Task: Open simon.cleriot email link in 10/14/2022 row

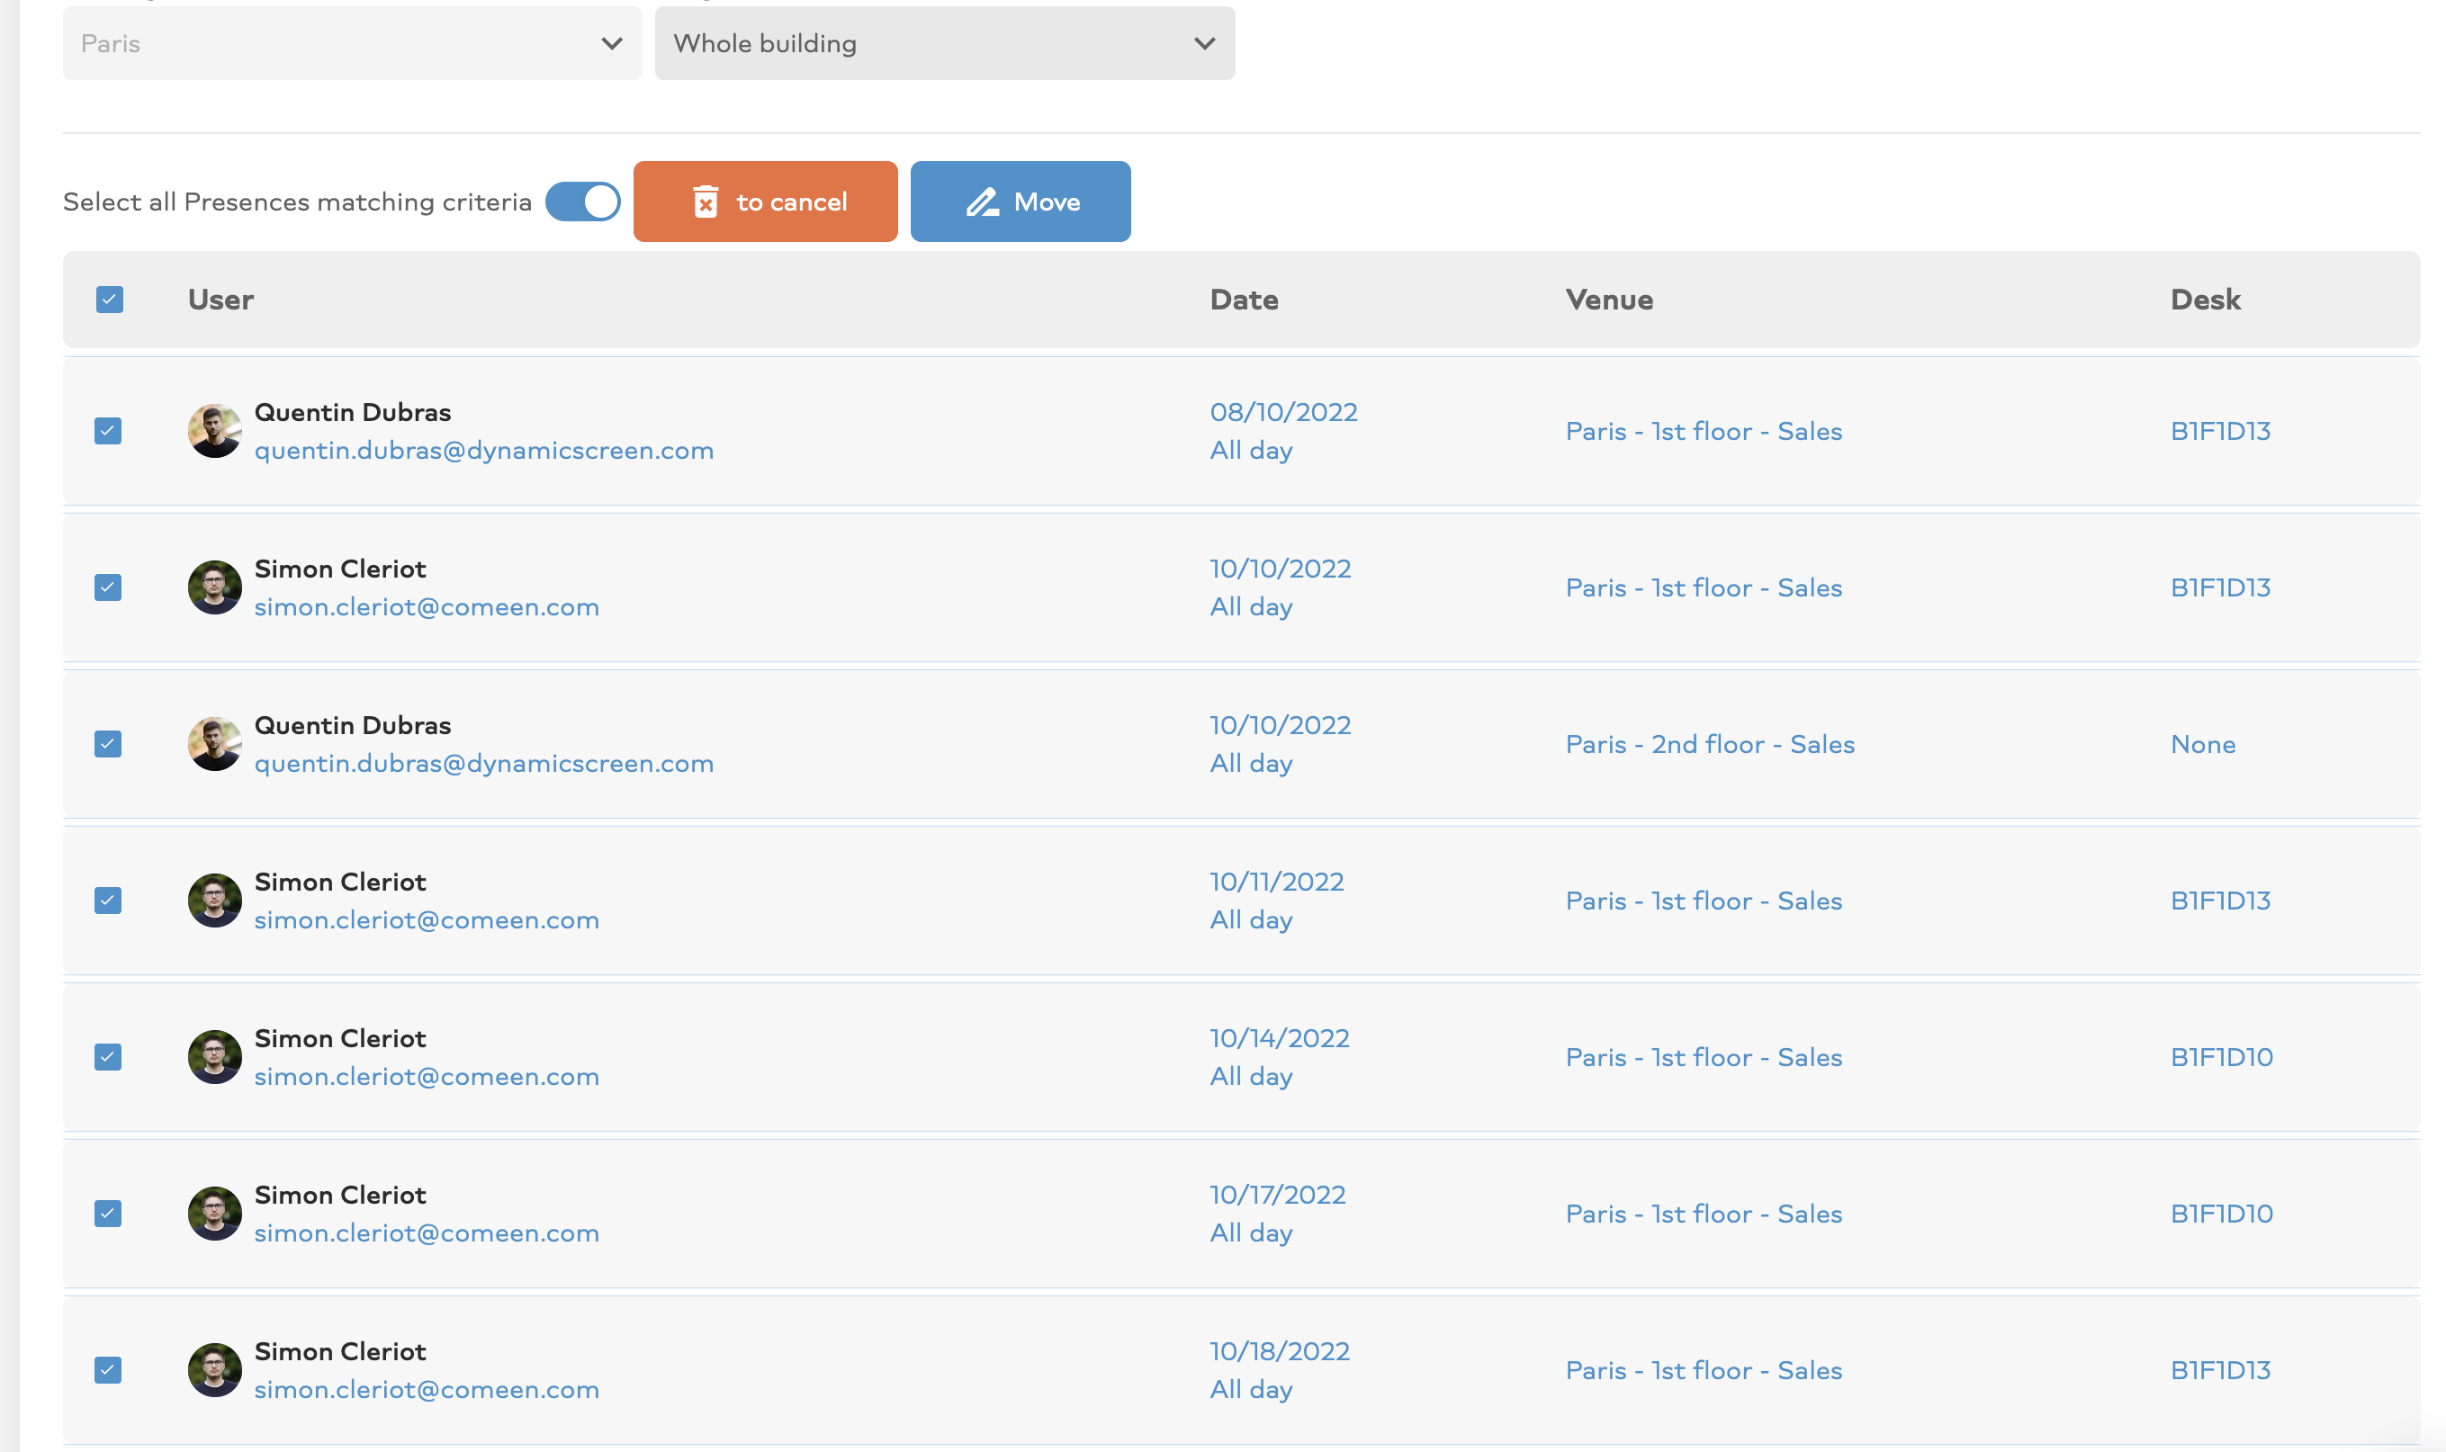Action: click(427, 1076)
